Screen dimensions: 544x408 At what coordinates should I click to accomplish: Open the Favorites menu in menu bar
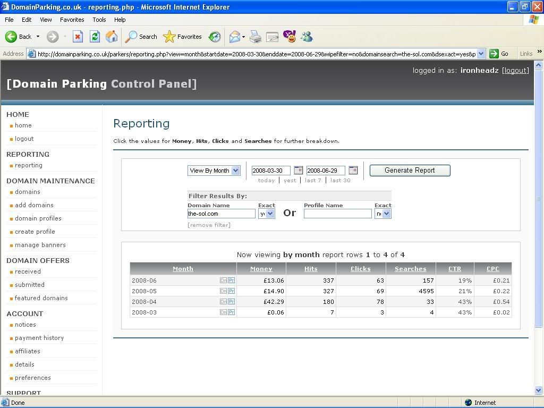click(72, 20)
